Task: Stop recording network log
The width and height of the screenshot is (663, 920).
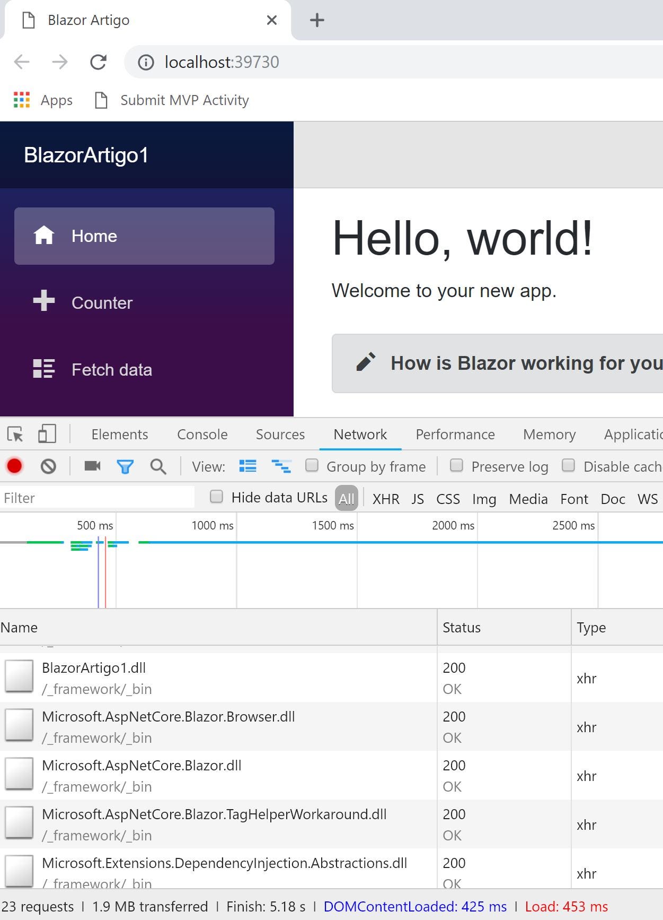Action: pos(14,466)
